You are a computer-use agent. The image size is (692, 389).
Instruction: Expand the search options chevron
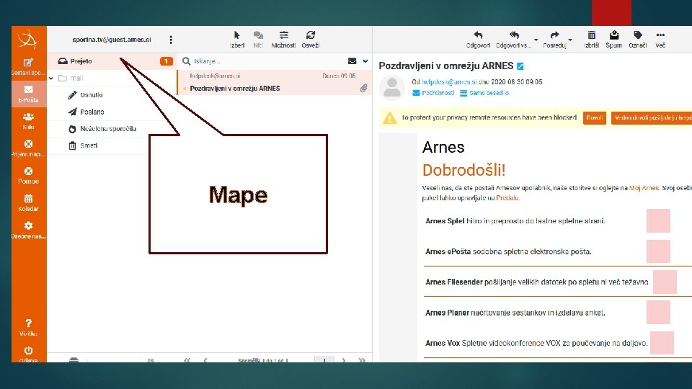point(365,61)
